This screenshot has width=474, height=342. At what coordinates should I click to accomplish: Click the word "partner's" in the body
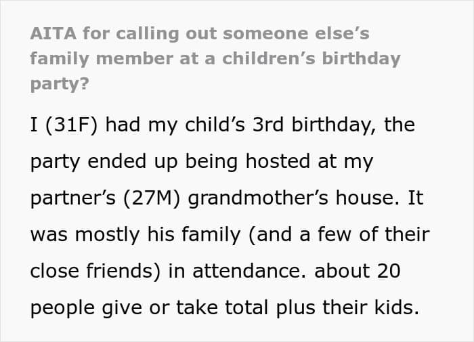[70, 198]
